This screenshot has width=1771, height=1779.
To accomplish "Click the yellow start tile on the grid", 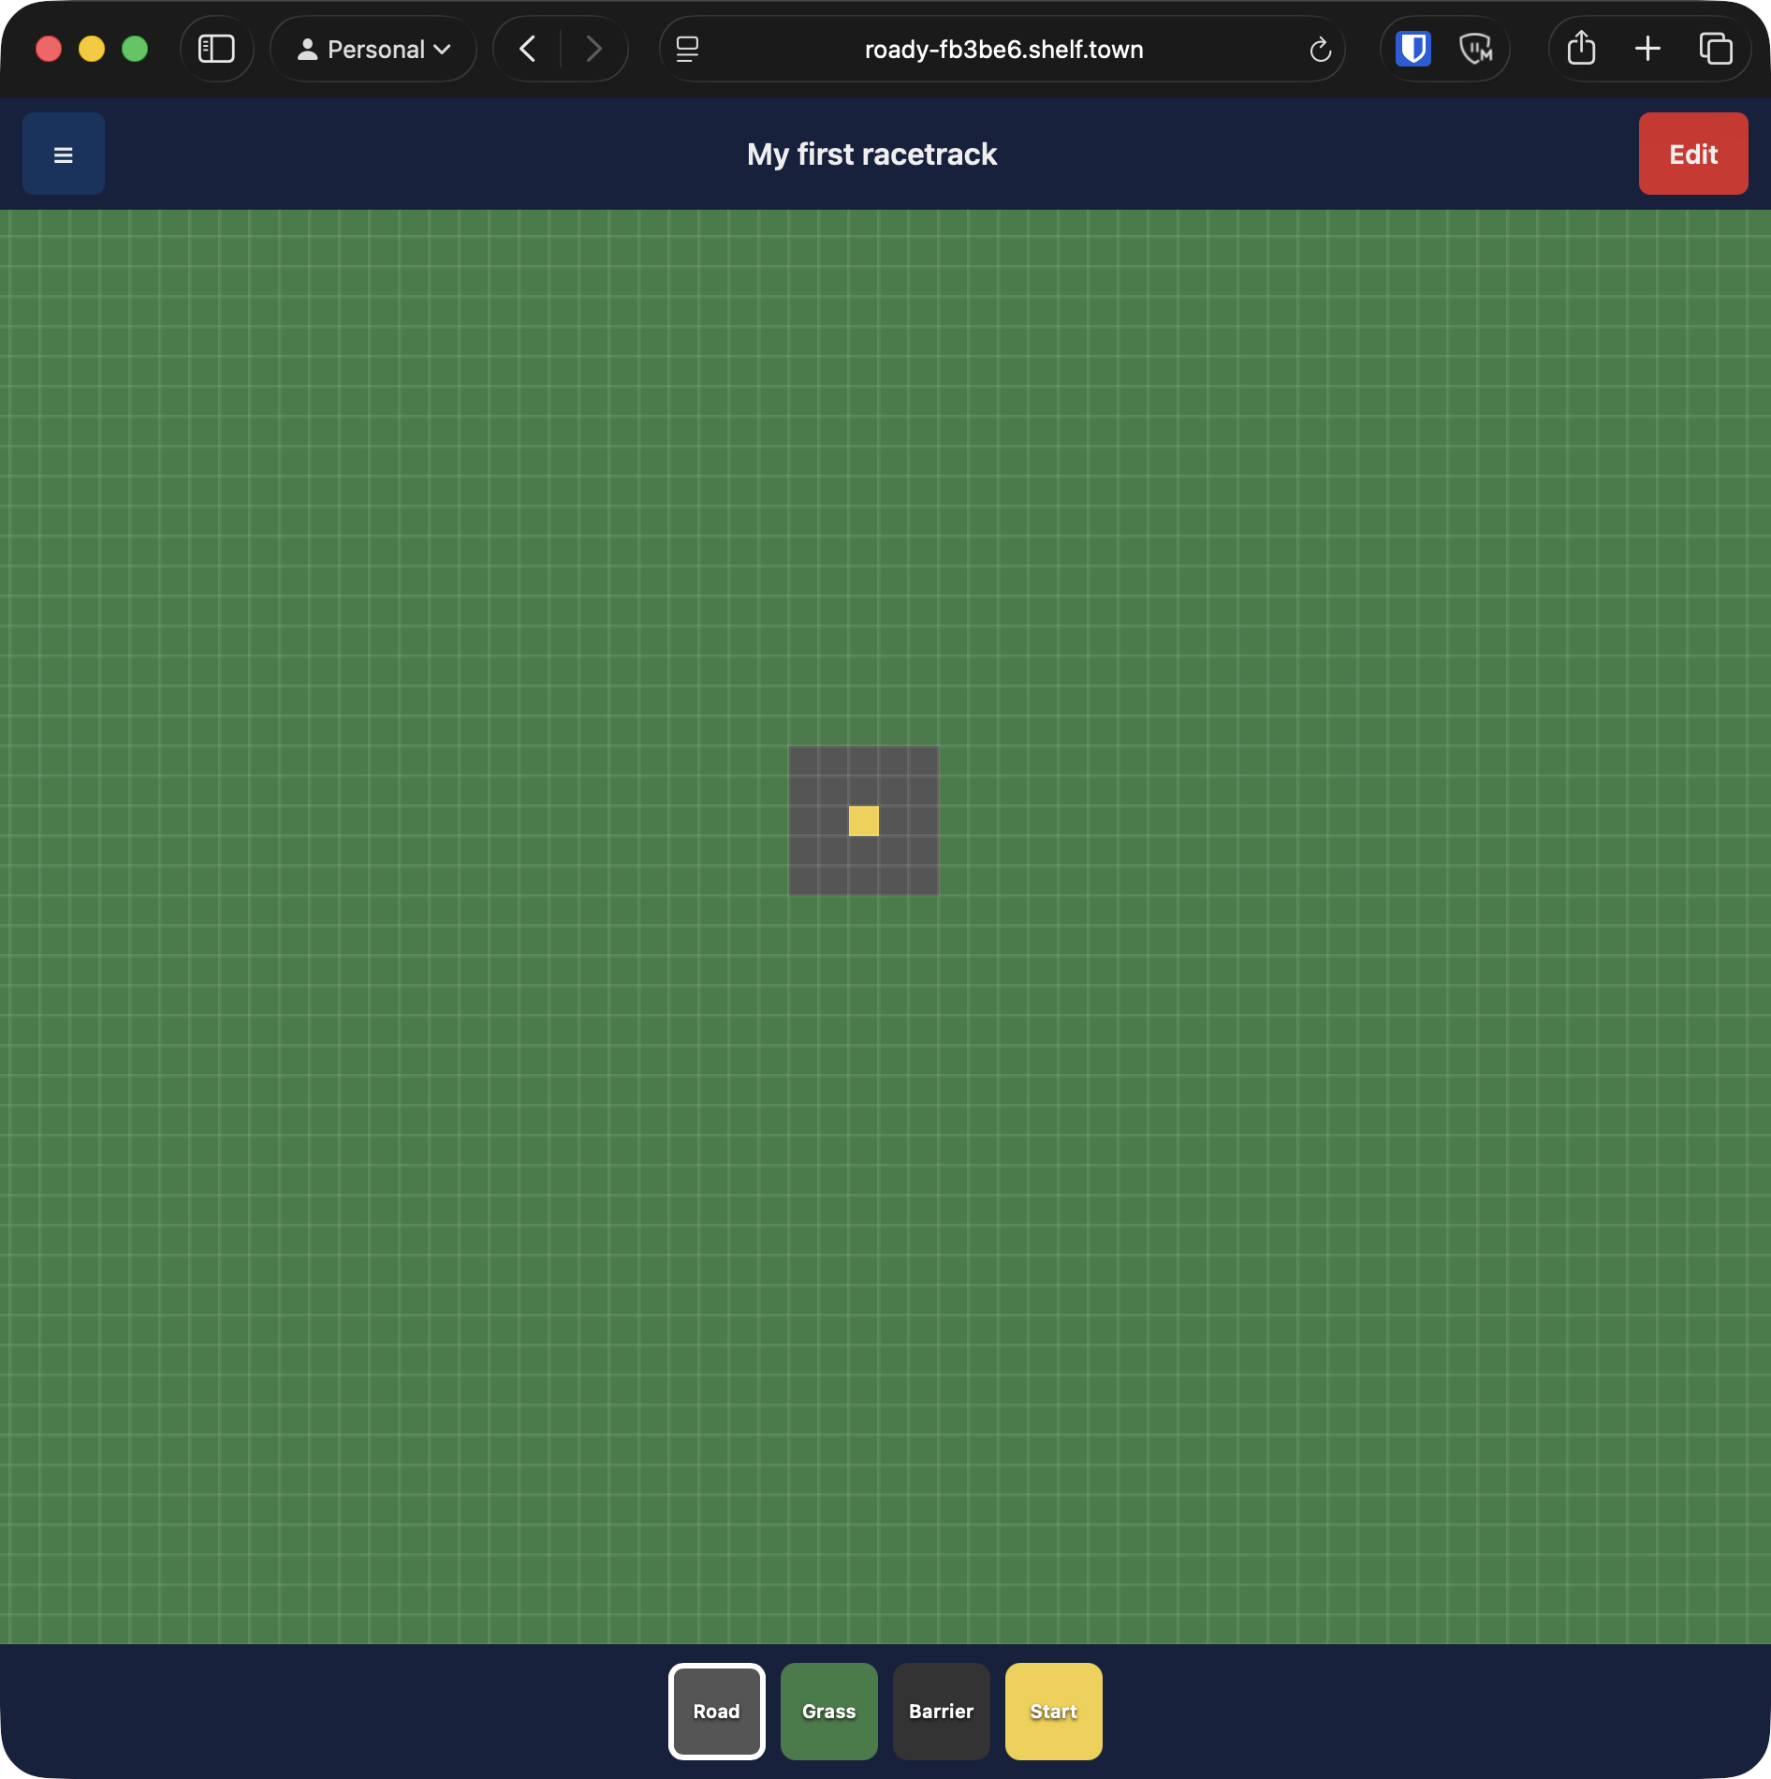I will (x=864, y=821).
